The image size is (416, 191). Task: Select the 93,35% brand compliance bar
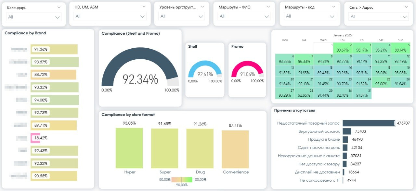pos(55,87)
